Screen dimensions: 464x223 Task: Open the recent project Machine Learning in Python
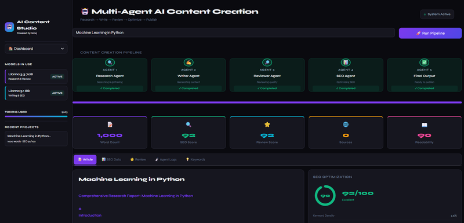(36, 138)
